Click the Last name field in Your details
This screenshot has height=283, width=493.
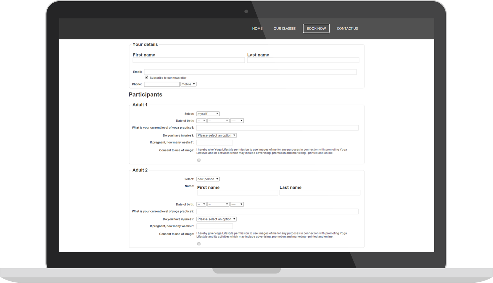pos(303,60)
